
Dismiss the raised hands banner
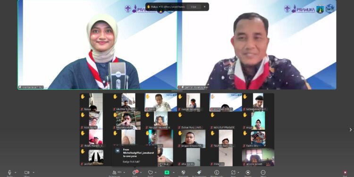coord(204,7)
